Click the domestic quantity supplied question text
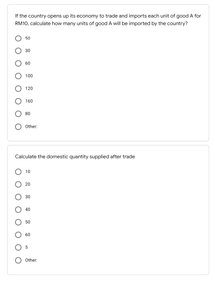The width and height of the screenshot is (215, 284). (x=75, y=157)
